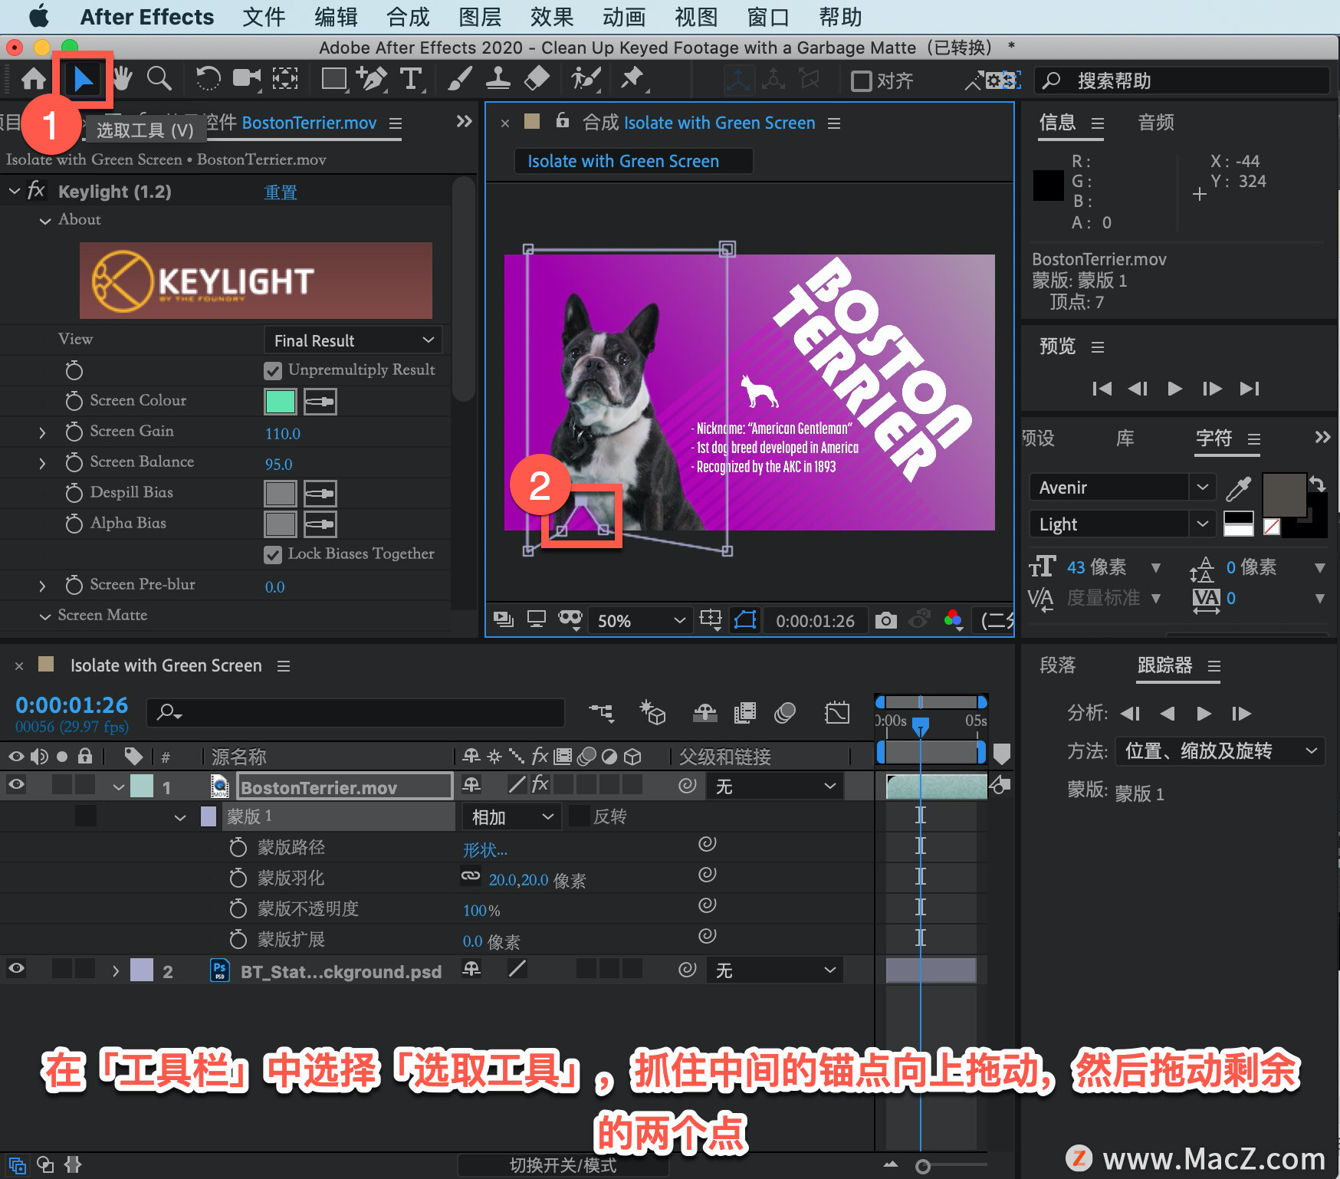This screenshot has height=1179, width=1340.
Task: Toggle the mask 反转 invert checkbox
Action: (580, 816)
